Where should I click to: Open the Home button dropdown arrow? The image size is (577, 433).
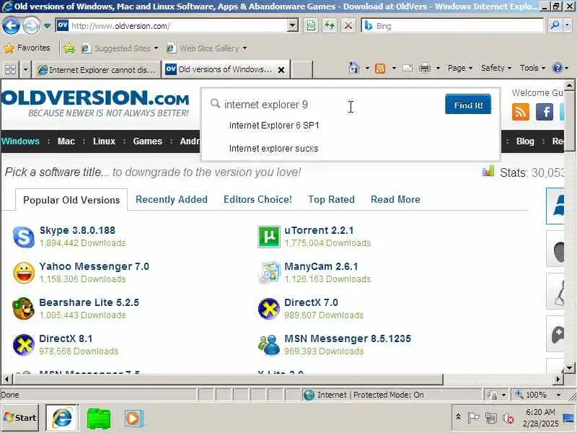point(367,68)
